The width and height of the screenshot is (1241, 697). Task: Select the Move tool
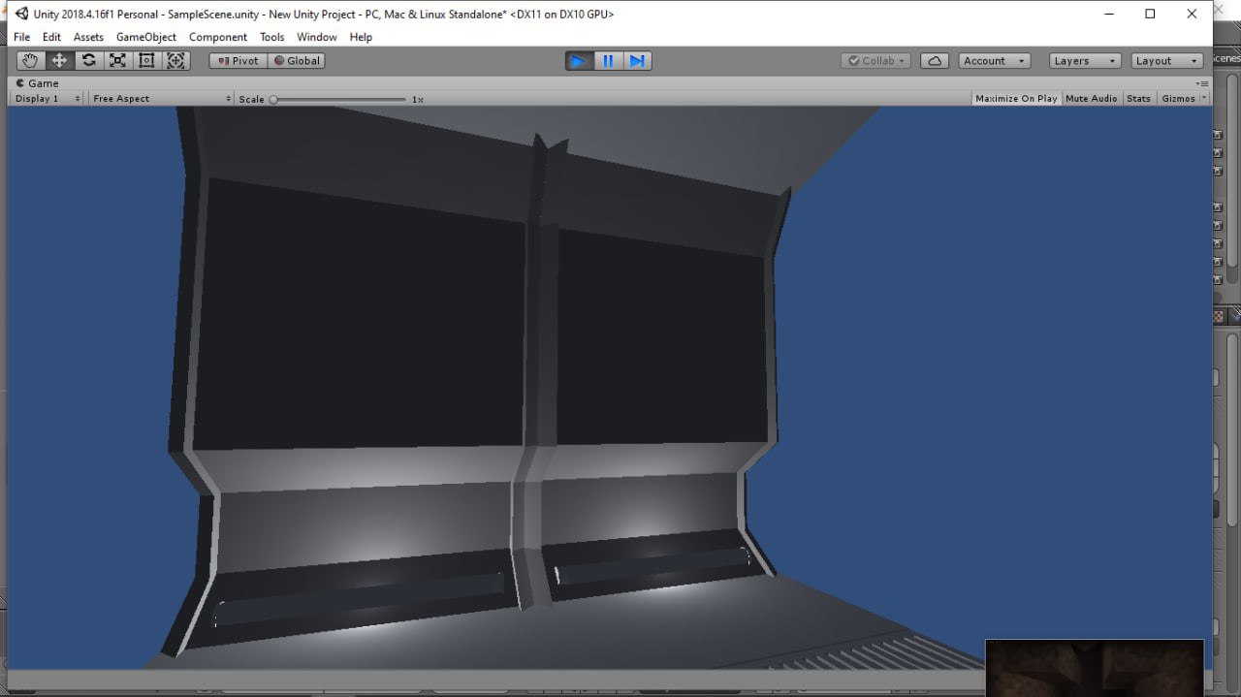click(x=59, y=60)
